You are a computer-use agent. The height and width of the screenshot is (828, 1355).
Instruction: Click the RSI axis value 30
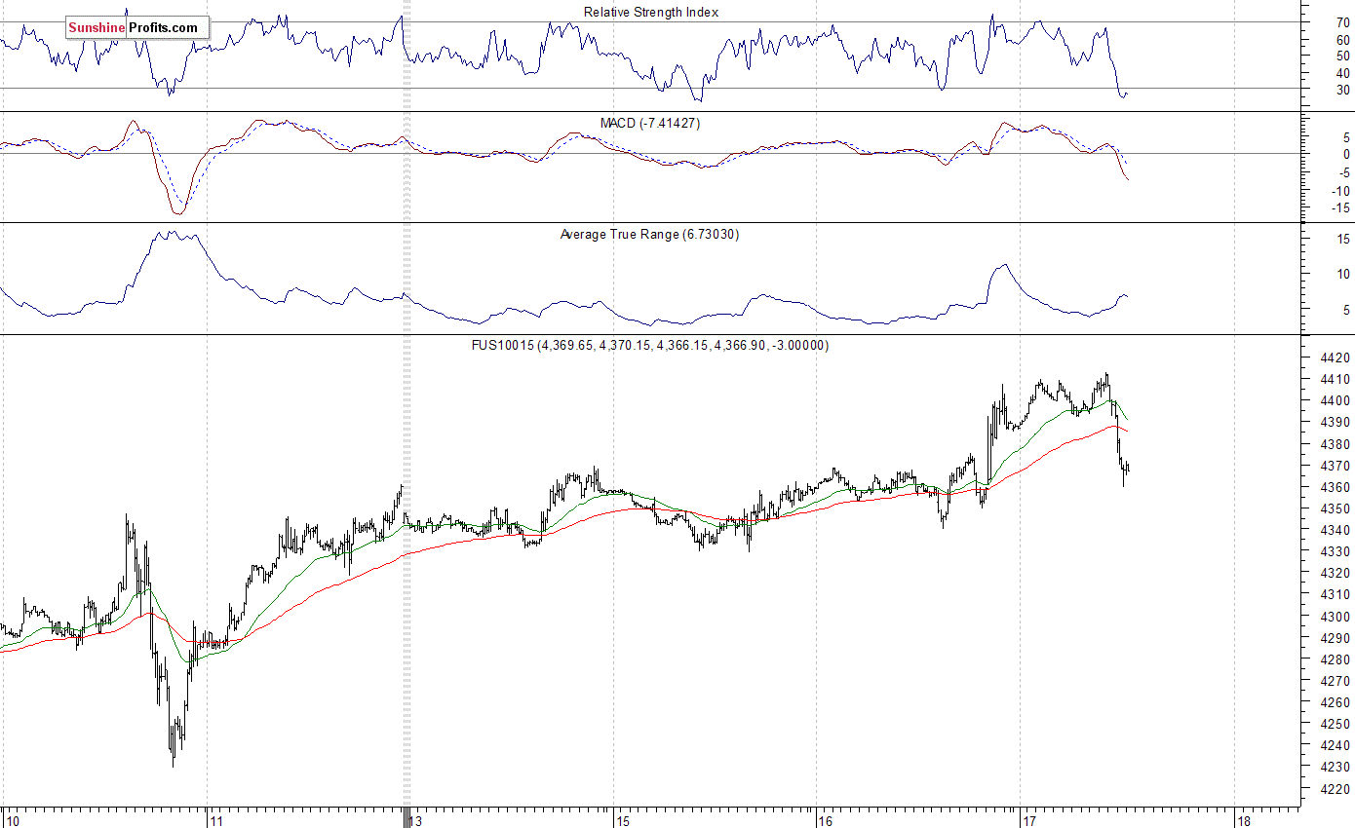(x=1343, y=89)
